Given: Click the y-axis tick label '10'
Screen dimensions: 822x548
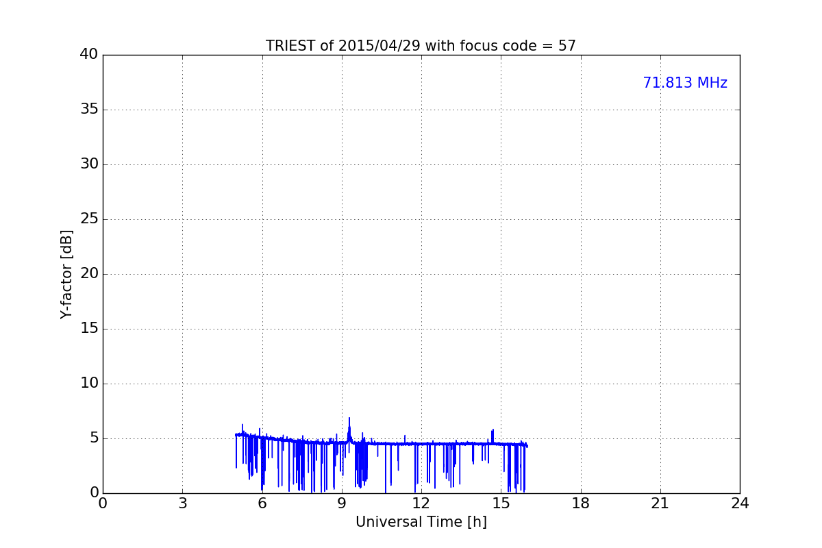Looking at the screenshot, I should coord(89,384).
